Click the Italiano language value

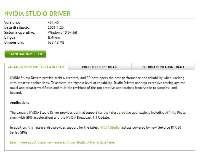coord(54,37)
